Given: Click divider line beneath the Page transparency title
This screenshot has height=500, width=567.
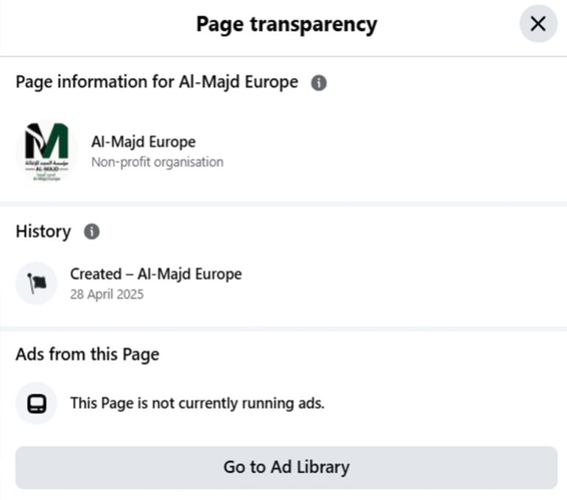Looking at the screenshot, I should tap(283, 56).
